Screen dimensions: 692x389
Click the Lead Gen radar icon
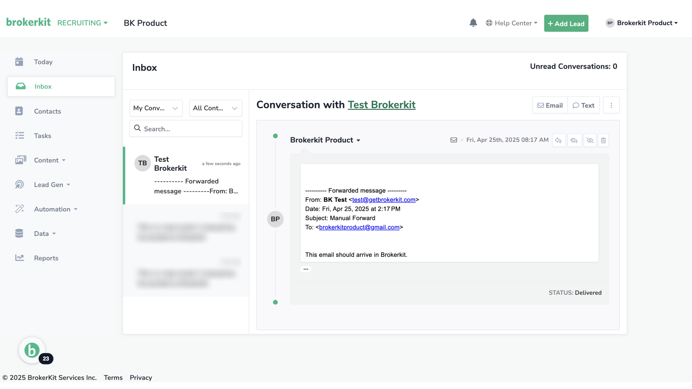(x=19, y=184)
